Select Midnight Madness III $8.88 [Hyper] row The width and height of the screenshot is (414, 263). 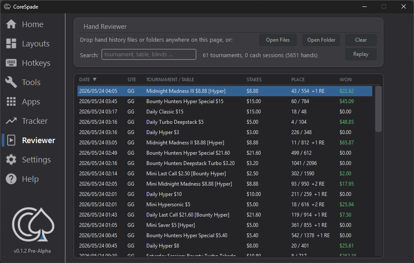[225, 91]
